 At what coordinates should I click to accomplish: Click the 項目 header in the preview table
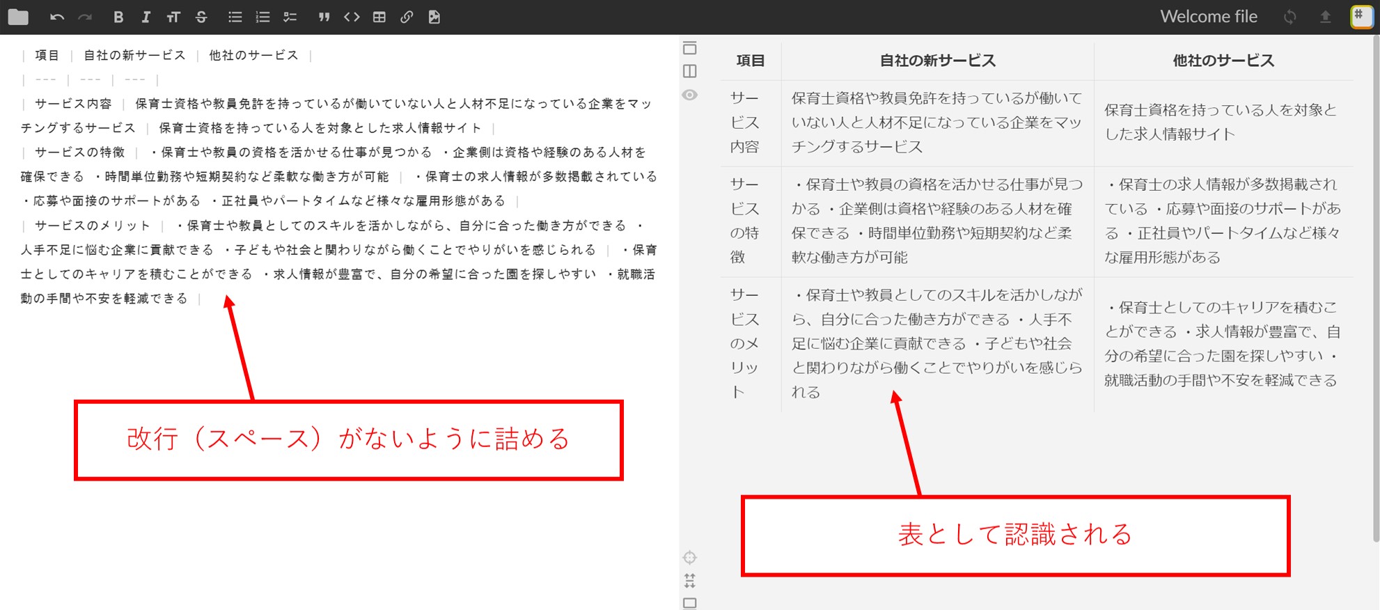coord(751,61)
